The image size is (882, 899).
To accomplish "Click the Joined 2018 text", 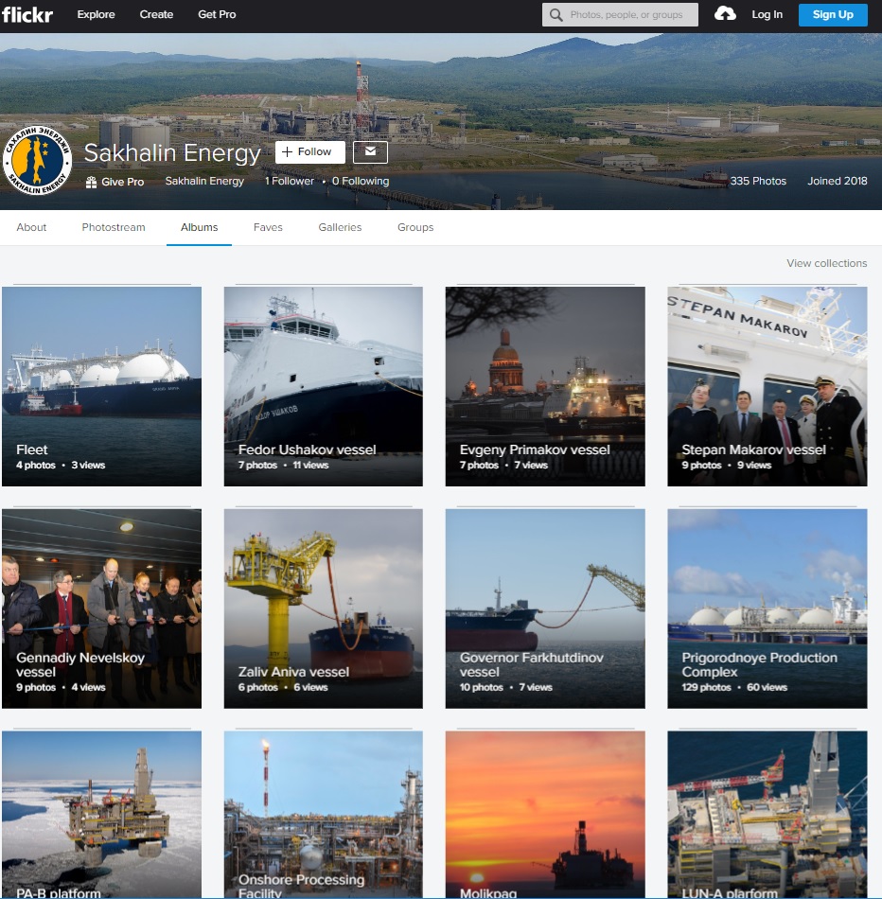I will click(838, 181).
